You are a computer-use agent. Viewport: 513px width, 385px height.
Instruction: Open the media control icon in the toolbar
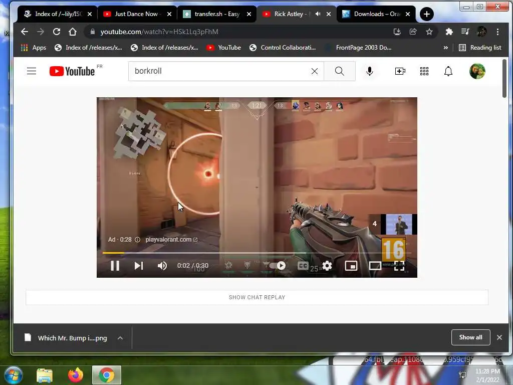[465, 32]
